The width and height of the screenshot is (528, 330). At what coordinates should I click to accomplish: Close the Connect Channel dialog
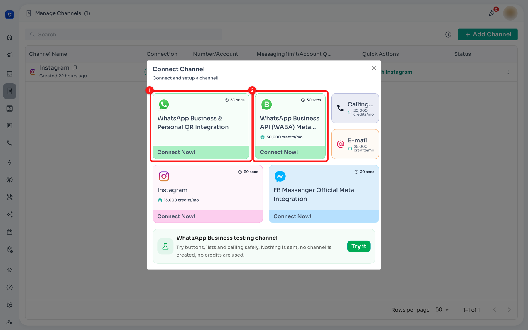(374, 68)
